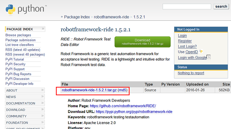The height and width of the screenshot is (129, 231).
Task: Click the Login link
Action: (x=182, y=36)
